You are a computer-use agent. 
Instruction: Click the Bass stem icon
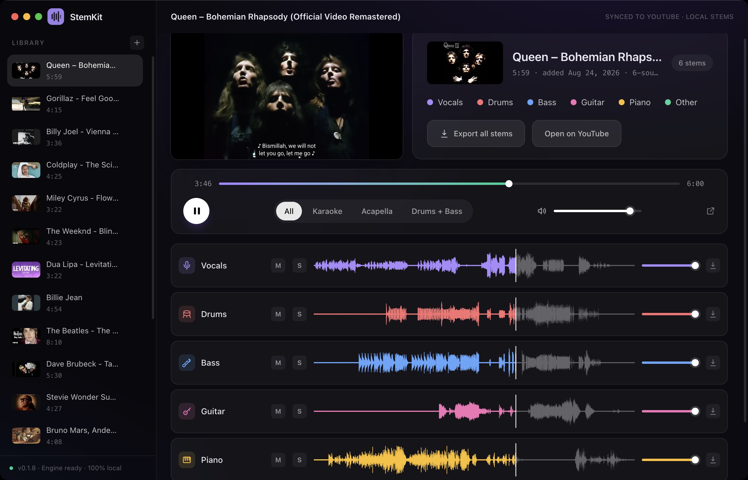(x=187, y=363)
